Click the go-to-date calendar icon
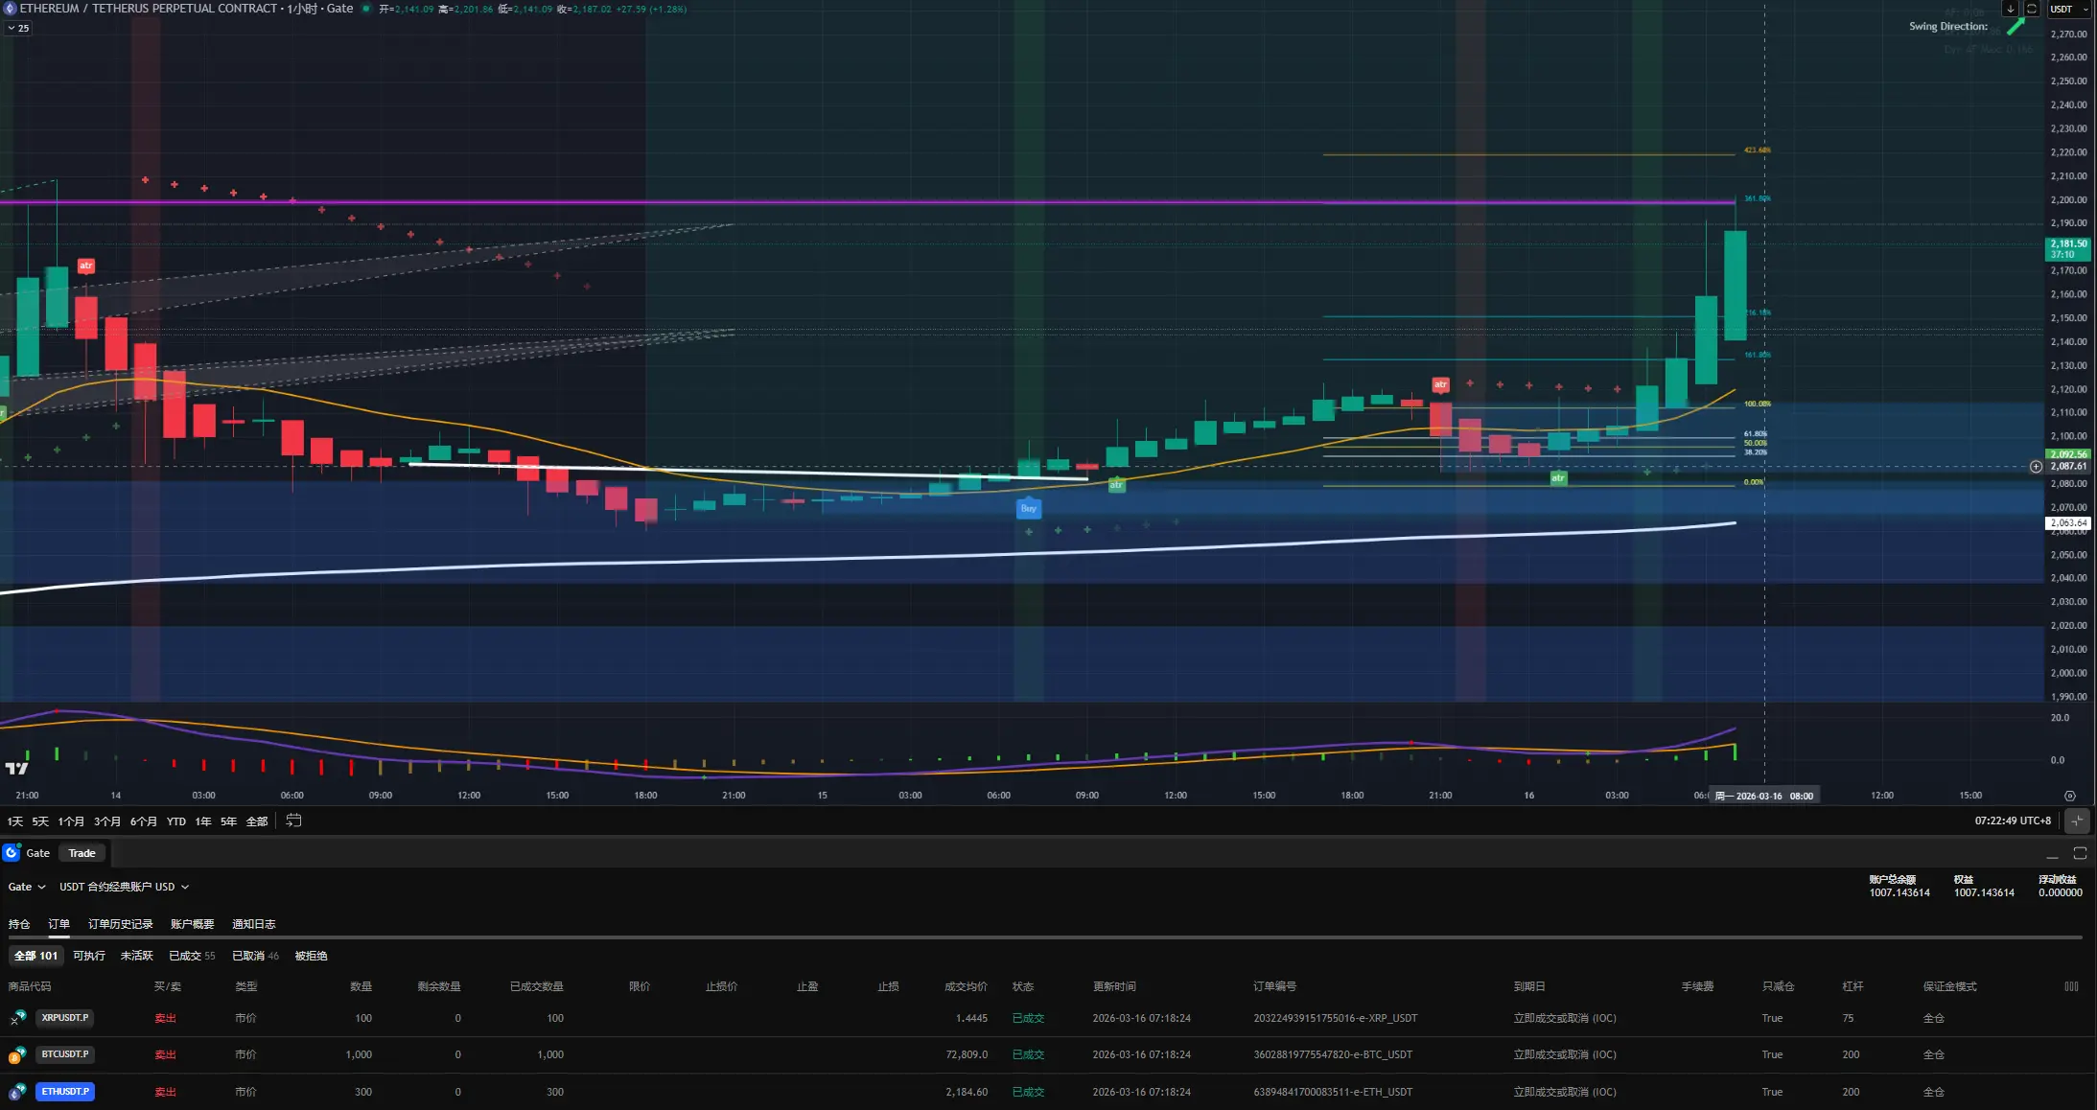2097x1110 pixels. (294, 821)
